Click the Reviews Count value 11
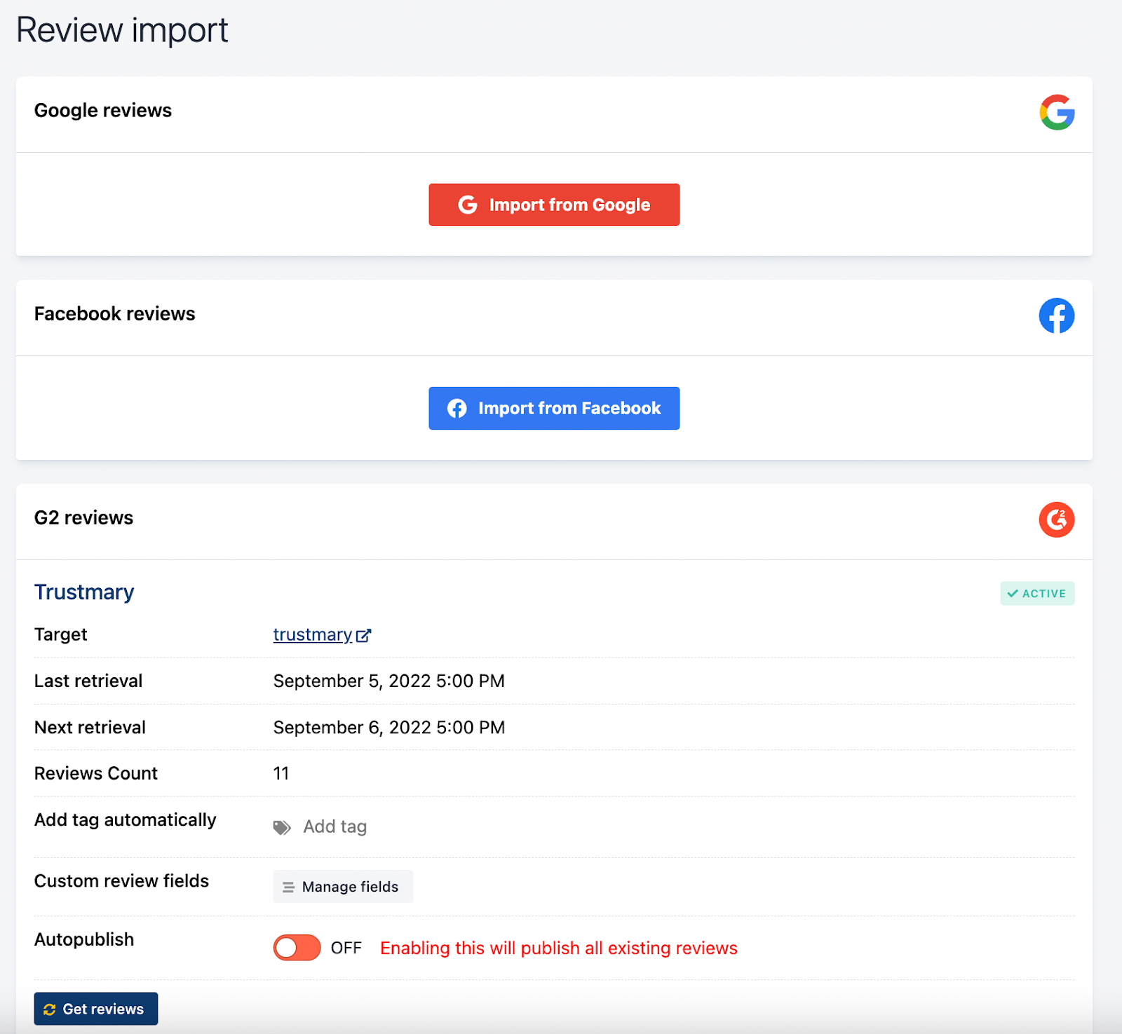Image resolution: width=1122 pixels, height=1034 pixels. point(281,773)
